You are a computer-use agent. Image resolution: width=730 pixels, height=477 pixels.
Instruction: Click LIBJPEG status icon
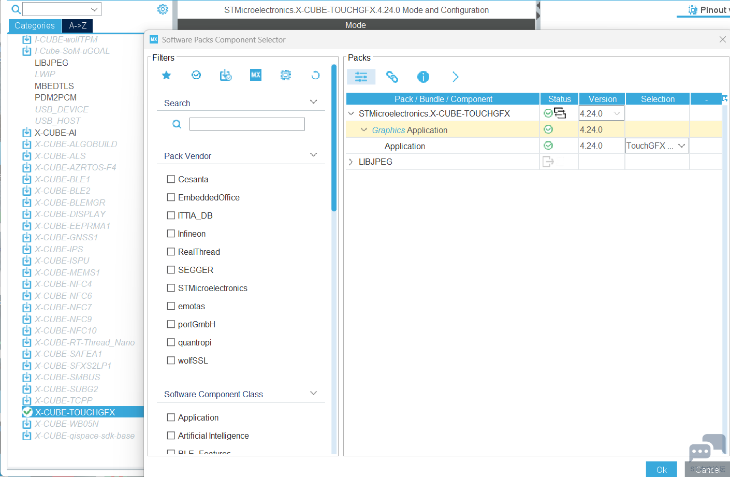[548, 162]
